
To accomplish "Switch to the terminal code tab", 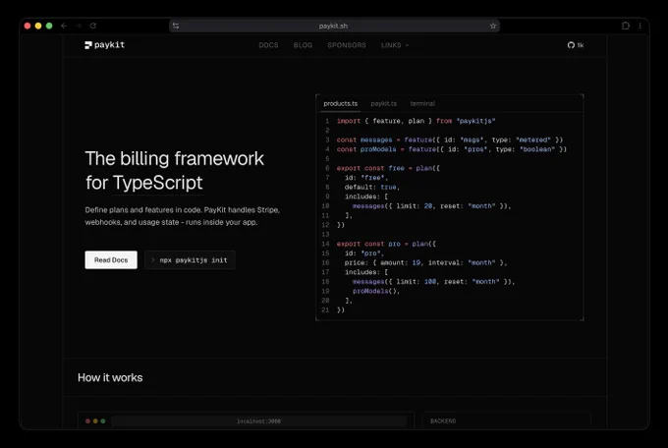I will [x=422, y=103].
